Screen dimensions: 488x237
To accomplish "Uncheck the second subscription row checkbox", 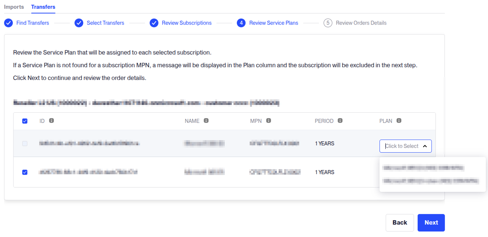I will coord(25,172).
